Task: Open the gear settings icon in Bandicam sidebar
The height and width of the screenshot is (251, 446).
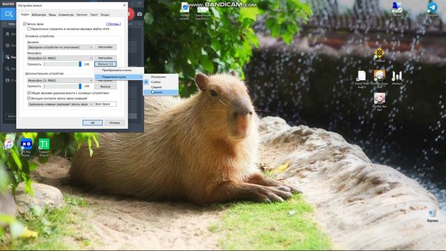Action: [x=8, y=45]
